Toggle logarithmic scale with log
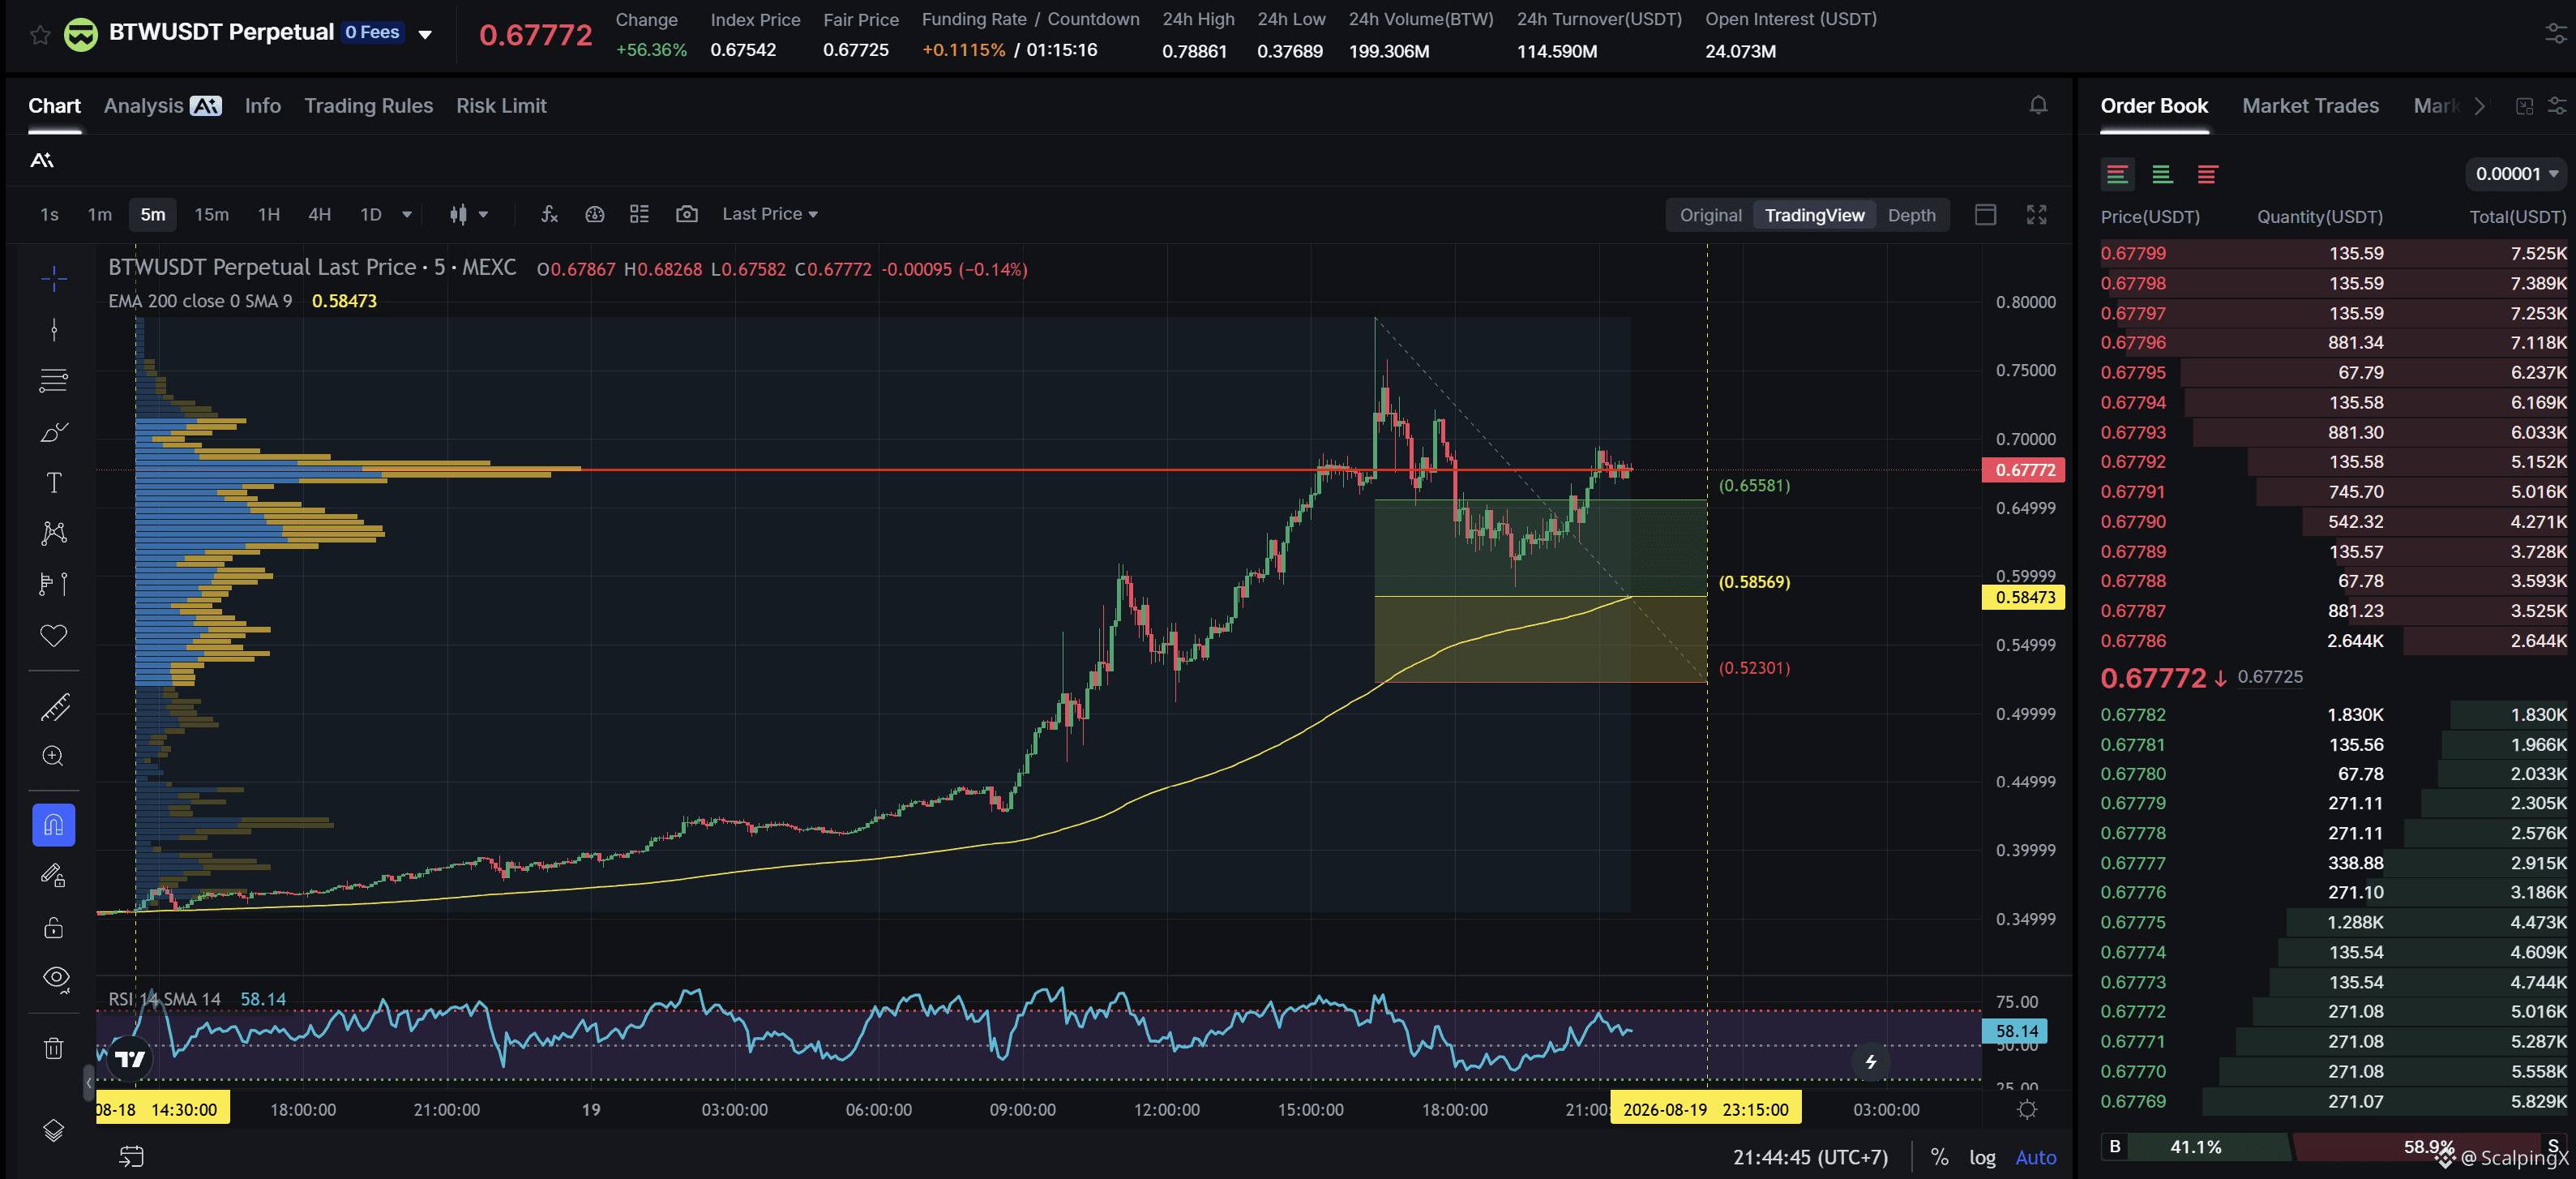This screenshot has height=1179, width=2576. (1982, 1157)
